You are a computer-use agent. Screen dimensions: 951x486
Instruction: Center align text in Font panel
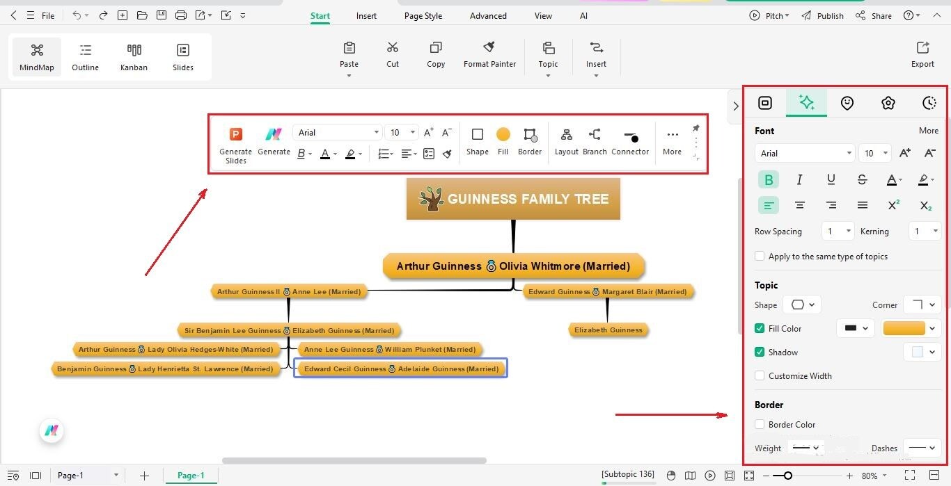pos(800,205)
